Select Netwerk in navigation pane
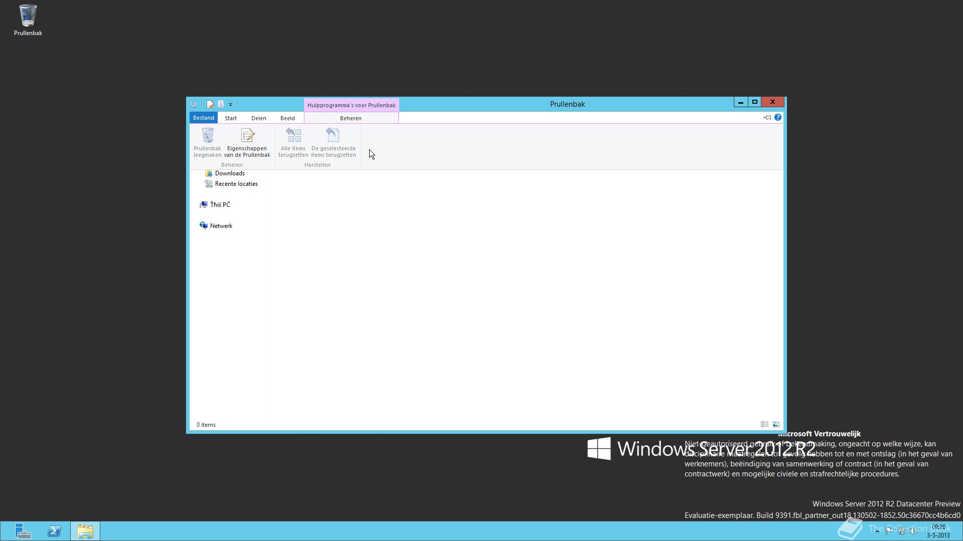Image resolution: width=963 pixels, height=541 pixels. point(216,226)
